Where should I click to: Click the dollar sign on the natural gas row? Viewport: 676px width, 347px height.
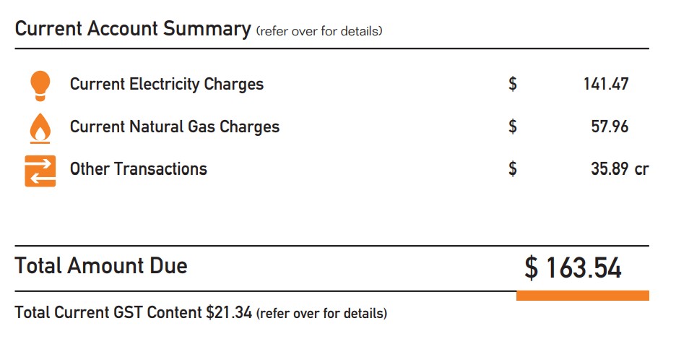[x=512, y=127]
